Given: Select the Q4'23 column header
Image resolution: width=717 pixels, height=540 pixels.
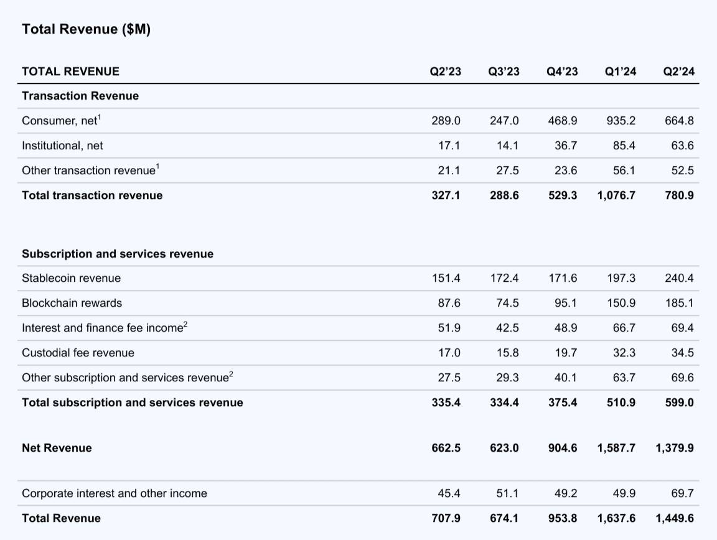Looking at the screenshot, I should [562, 72].
